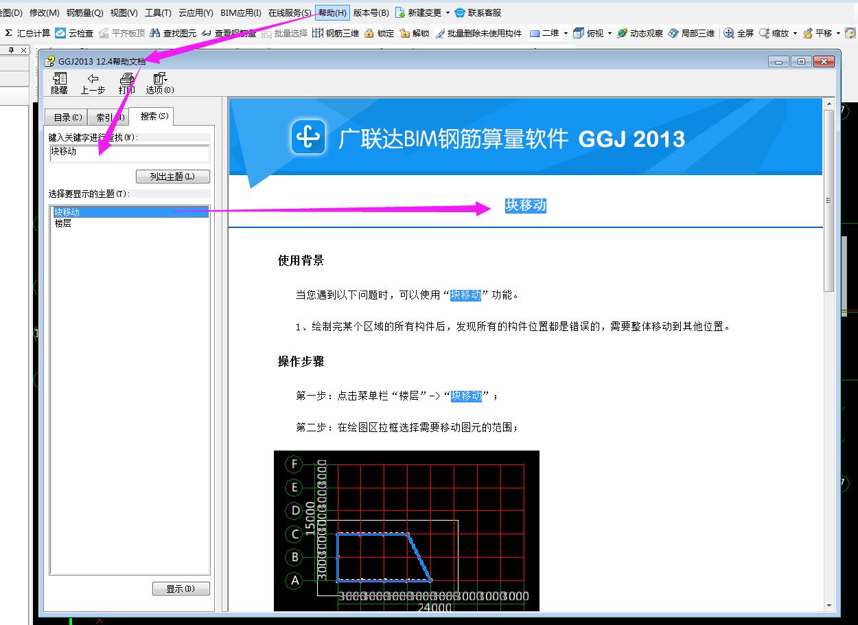Click the 解锁 unlock icon
This screenshot has width=858, height=625.
click(x=405, y=33)
